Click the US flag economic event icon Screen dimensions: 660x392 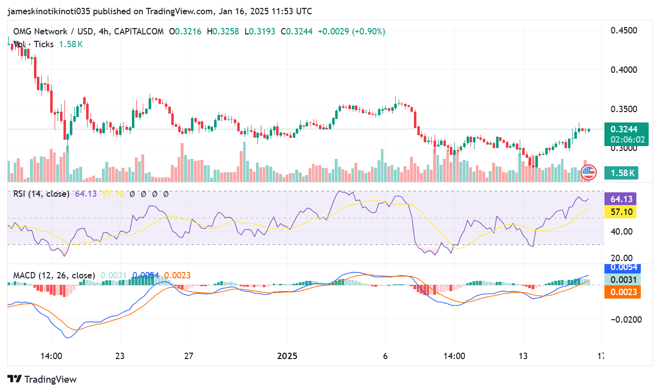coord(589,172)
